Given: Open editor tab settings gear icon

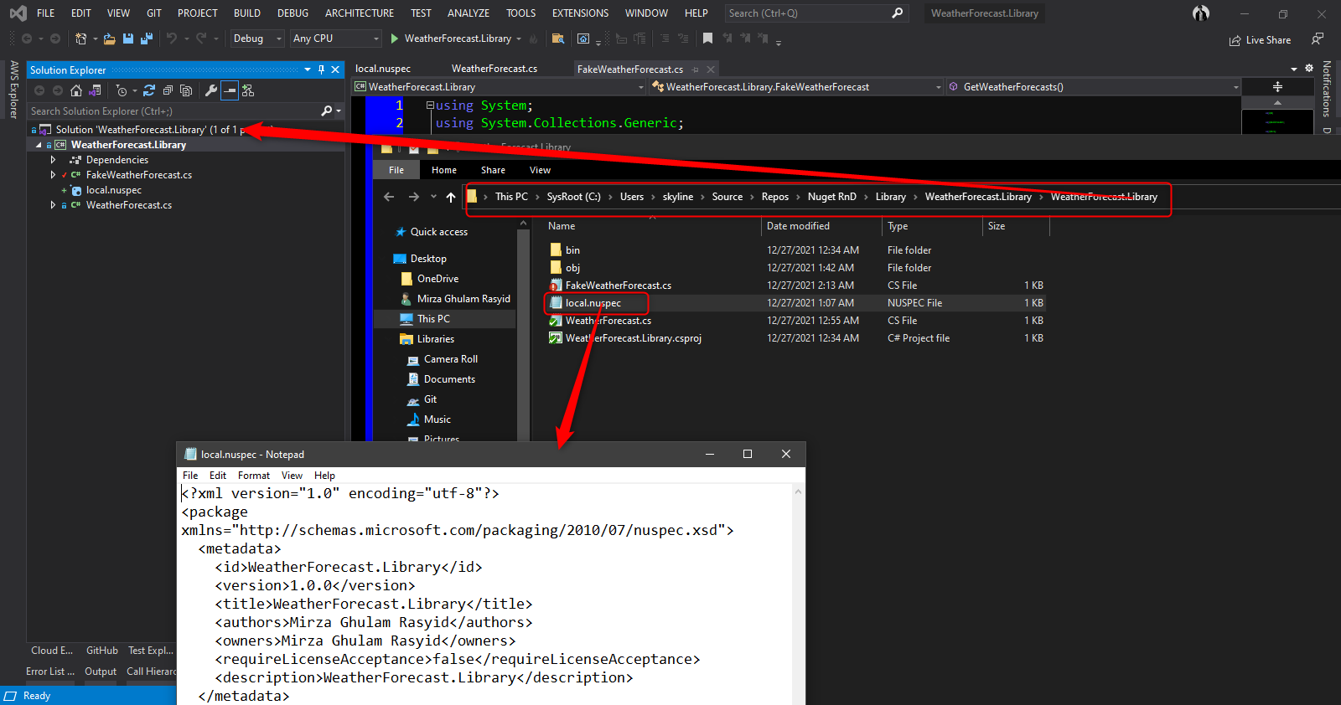Looking at the screenshot, I should 1309,69.
